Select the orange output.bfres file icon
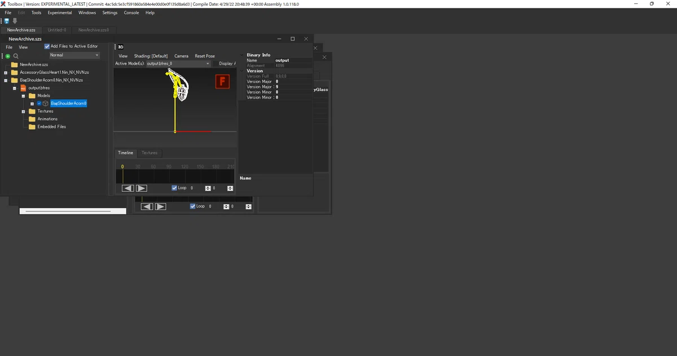677x356 pixels. point(23,88)
